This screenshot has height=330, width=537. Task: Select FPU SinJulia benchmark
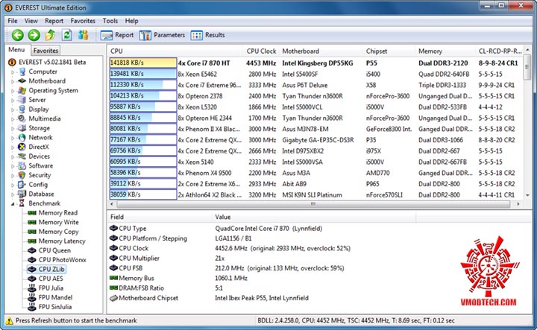55,307
